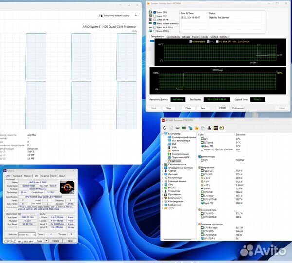This screenshot has width=292, height=263.
Task: Click the Ryzen 5 logo in CPU-Z
Action: [67, 187]
